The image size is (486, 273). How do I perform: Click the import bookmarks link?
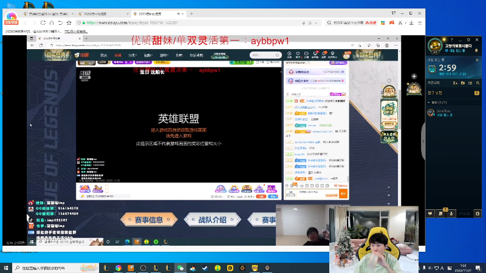coord(76,32)
